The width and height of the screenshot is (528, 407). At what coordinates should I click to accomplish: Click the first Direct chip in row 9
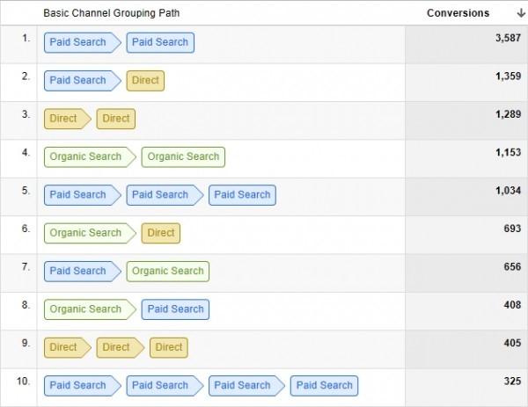pyautogui.click(x=68, y=347)
